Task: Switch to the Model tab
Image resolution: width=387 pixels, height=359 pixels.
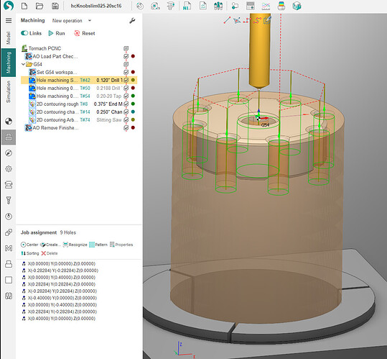Action: [x=9, y=38]
